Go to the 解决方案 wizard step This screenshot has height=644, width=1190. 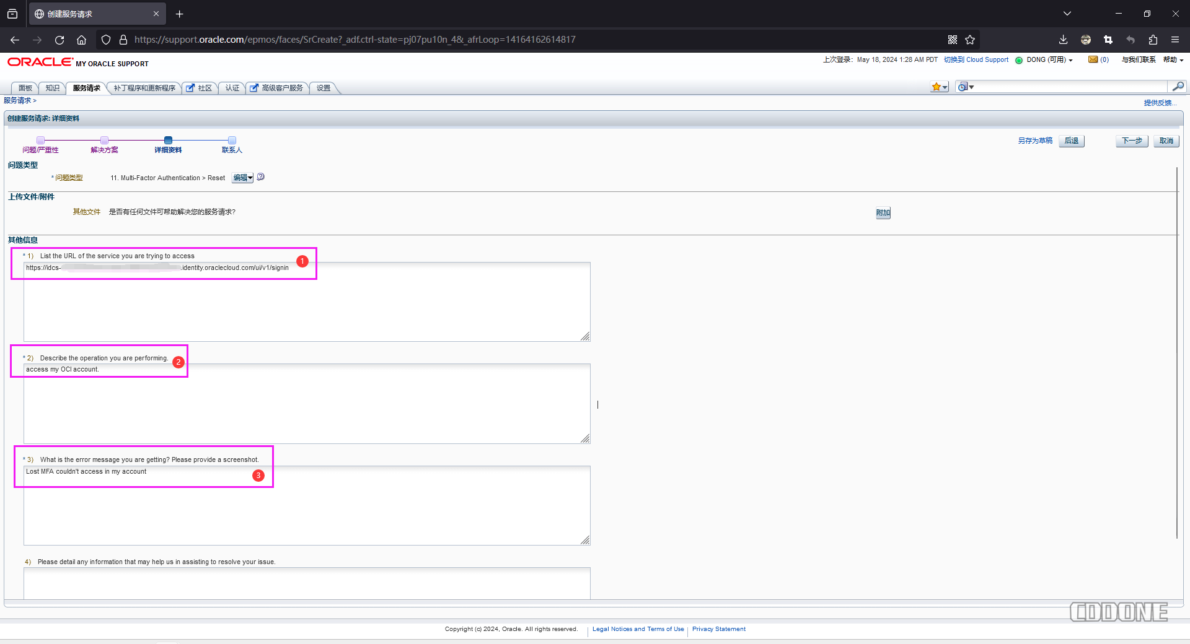click(x=104, y=146)
